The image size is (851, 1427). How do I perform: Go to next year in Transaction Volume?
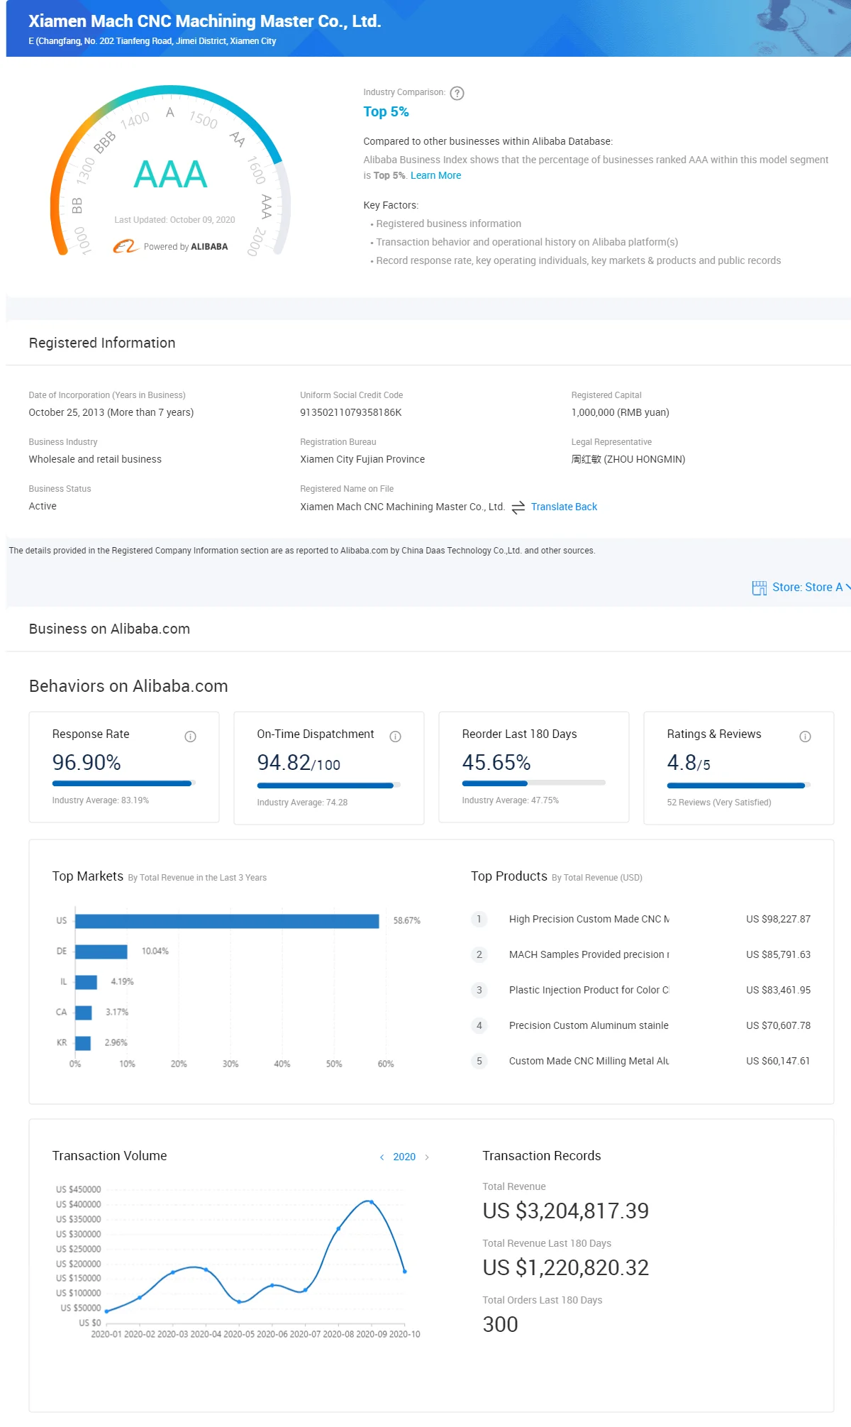click(x=427, y=1157)
